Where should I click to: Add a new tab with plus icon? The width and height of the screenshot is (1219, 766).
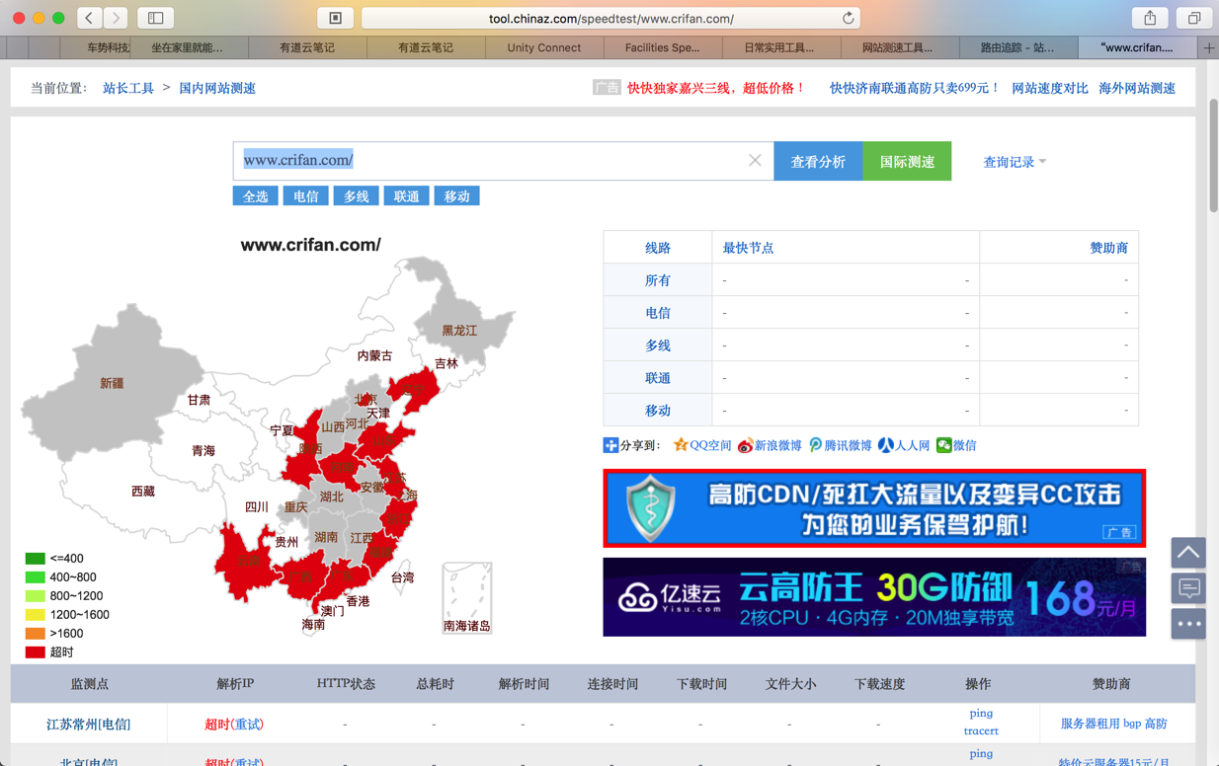[x=1208, y=47]
